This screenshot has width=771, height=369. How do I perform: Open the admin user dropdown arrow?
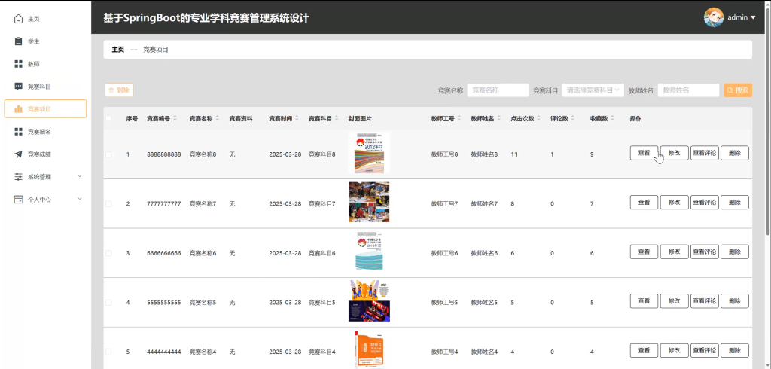pos(753,17)
